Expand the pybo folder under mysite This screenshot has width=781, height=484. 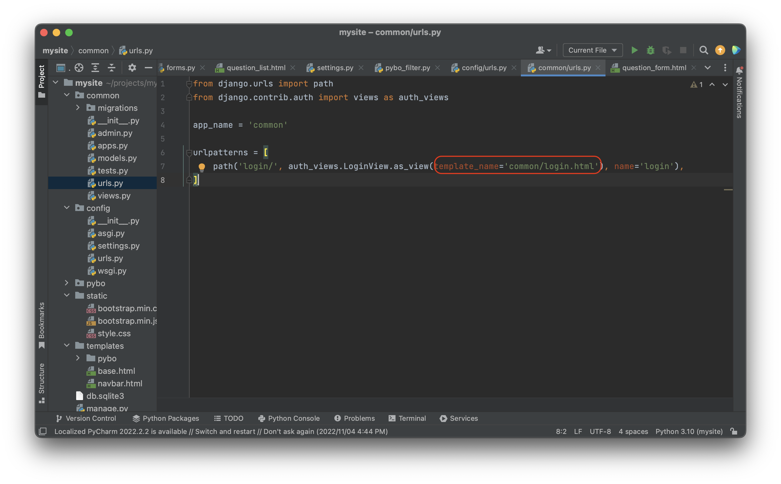67,283
